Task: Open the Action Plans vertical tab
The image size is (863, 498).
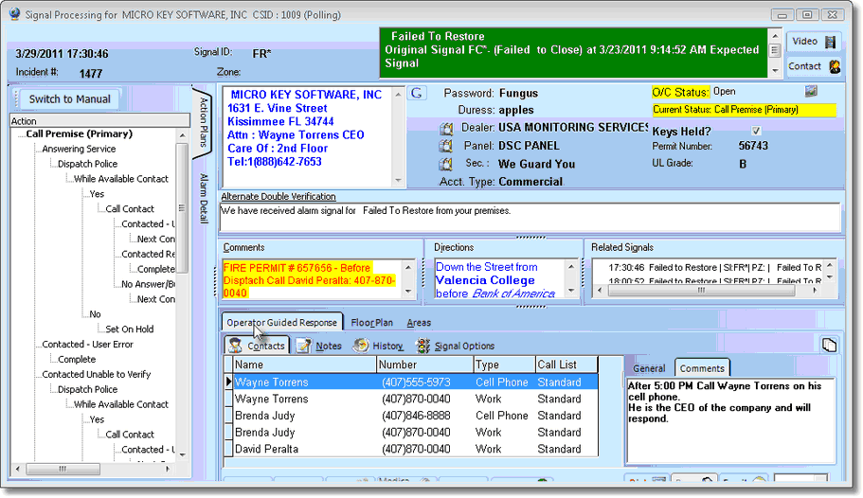Action: (x=203, y=122)
